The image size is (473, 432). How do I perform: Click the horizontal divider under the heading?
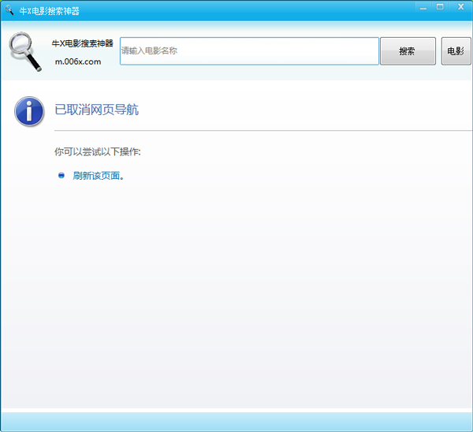260,129
